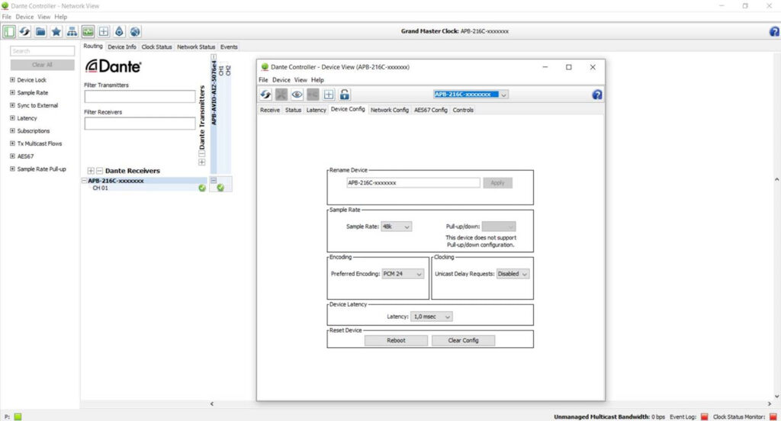Click the greyed multicast flow icon in Device View
Image resolution: width=781 pixels, height=421 pixels.
click(281, 94)
